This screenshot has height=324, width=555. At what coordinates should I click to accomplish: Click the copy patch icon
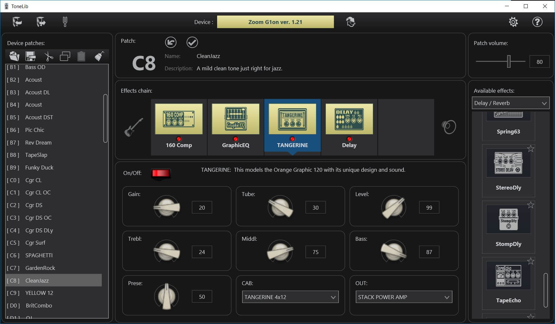point(65,56)
